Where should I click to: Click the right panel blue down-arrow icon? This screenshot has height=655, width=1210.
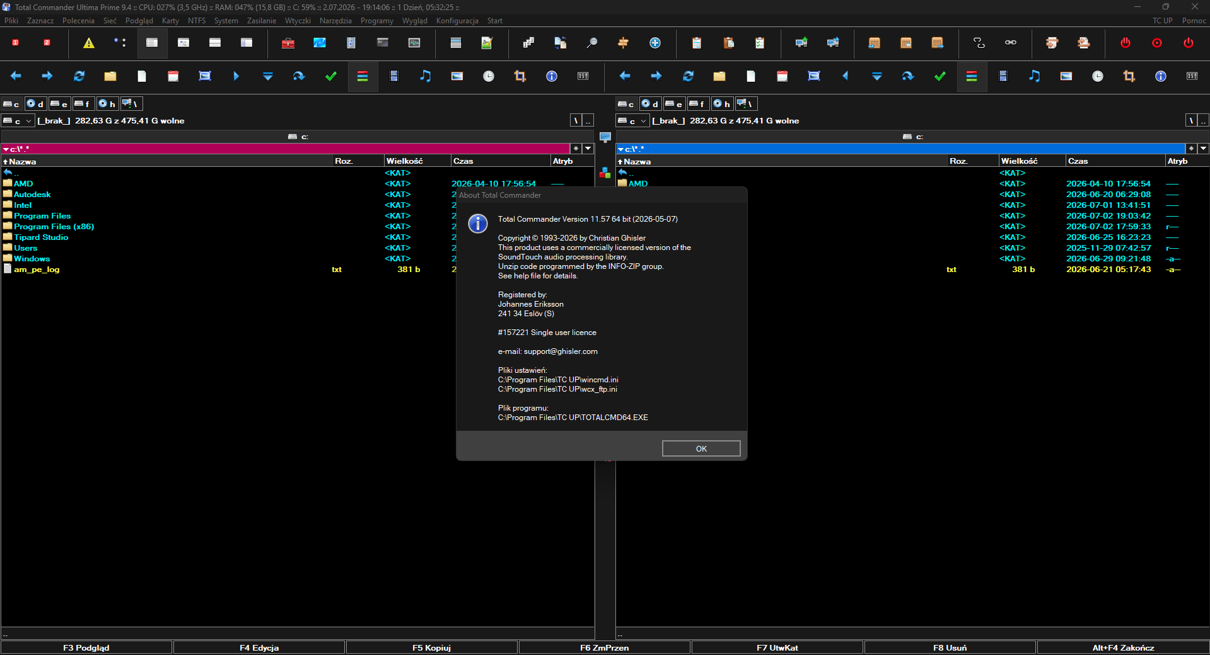pyautogui.click(x=877, y=76)
